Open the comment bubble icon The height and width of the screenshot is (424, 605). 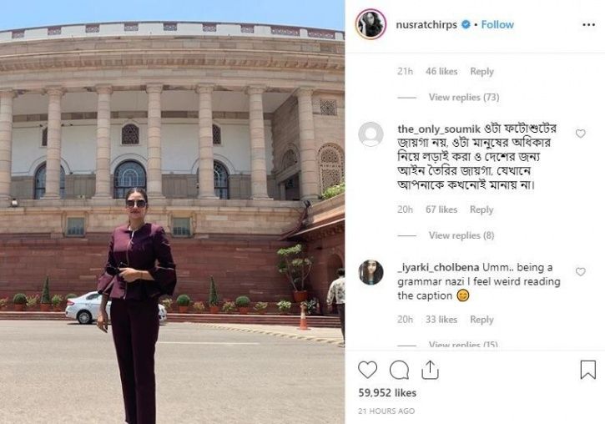pyautogui.click(x=399, y=371)
